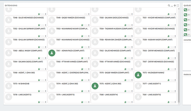Screen dimensions: 191x111
Task: Select '7077 - LIMS (AGENT-1)' label
Action: click(152, 84)
